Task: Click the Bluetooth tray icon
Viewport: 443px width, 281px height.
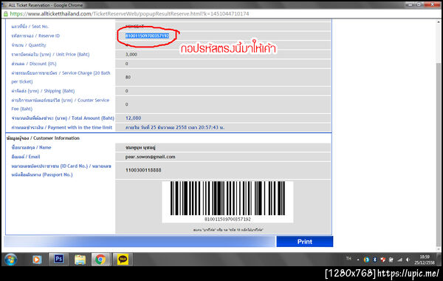Action: (x=374, y=260)
